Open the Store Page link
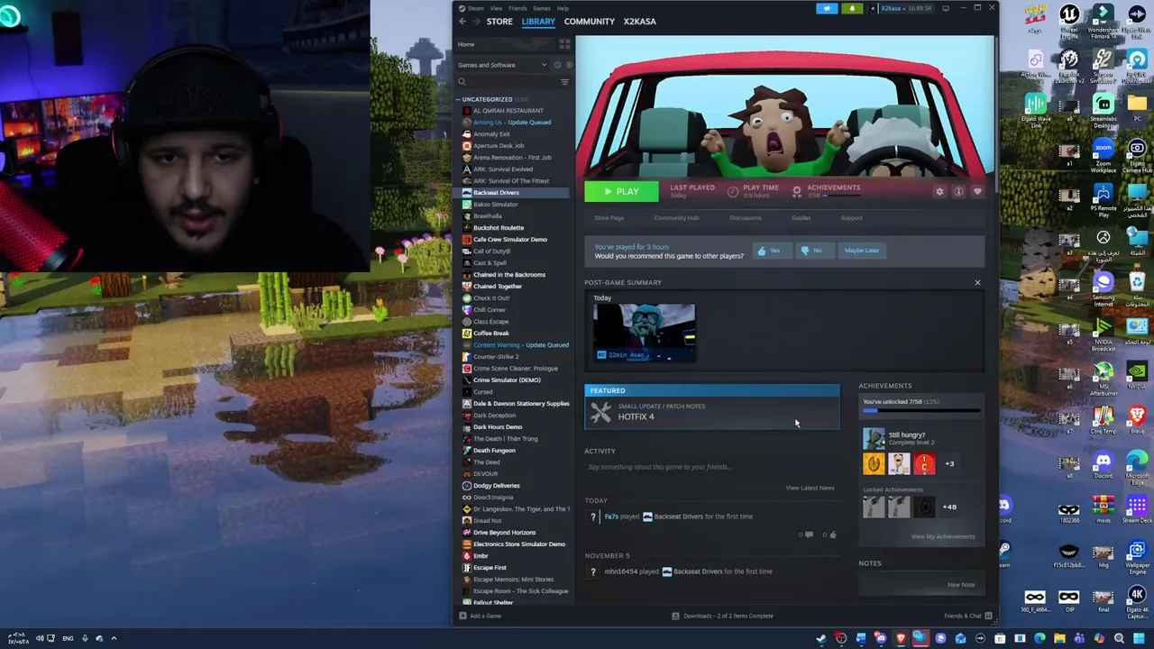Image resolution: width=1154 pixels, height=649 pixels. 609,218
